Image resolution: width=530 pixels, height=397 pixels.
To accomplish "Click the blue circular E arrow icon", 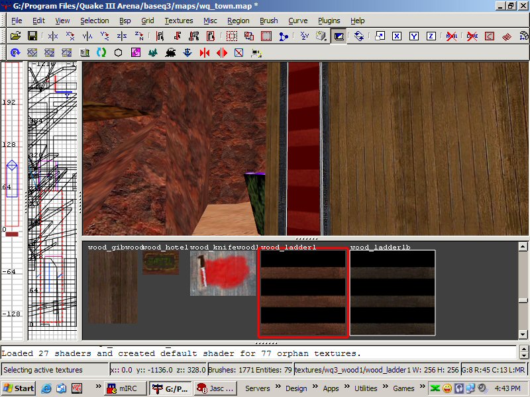I will 15,53.
